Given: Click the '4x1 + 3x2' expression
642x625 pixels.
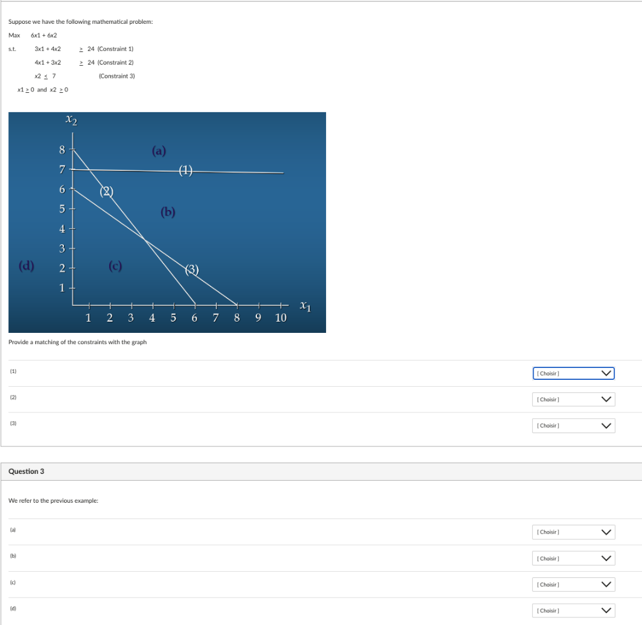Looking at the screenshot, I should (x=48, y=62).
